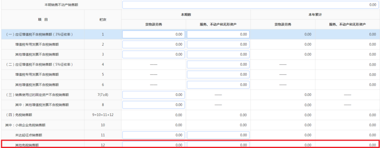Click the 项 目 column header
Image resolution: width=380 pixels, height=148 pixels.
[43, 20]
